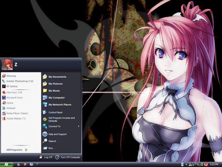Open My Music folder
Image resolution: width=222 pixels, height=167 pixels.
[51, 90]
